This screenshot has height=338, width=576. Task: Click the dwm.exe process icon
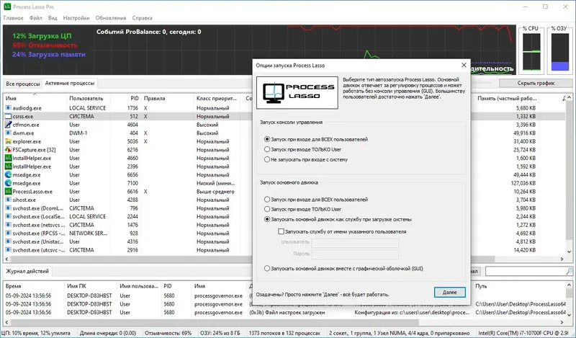(8, 133)
